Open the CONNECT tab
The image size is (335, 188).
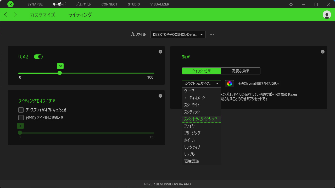point(109,4)
